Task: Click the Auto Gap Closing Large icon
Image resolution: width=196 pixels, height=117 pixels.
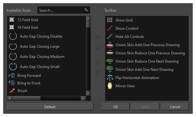Action: click(x=13, y=46)
